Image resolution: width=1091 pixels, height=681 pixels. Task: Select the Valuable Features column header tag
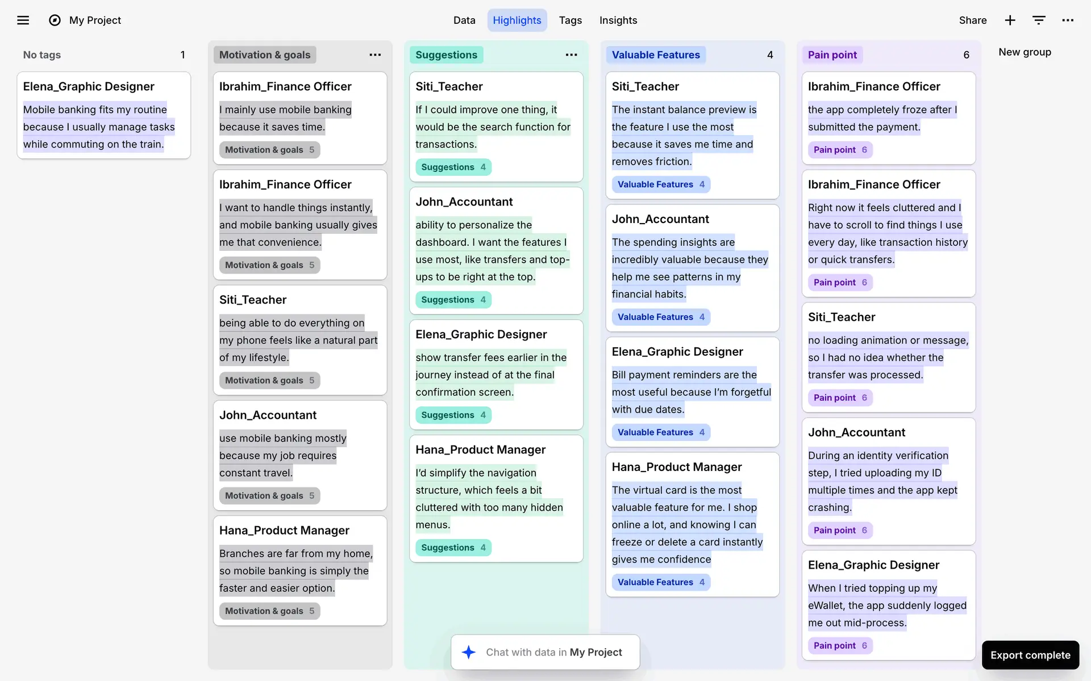[655, 55]
